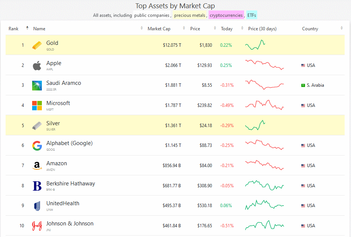The width and height of the screenshot is (351, 237).
Task: Sort table by Price column
Action: pos(195,29)
